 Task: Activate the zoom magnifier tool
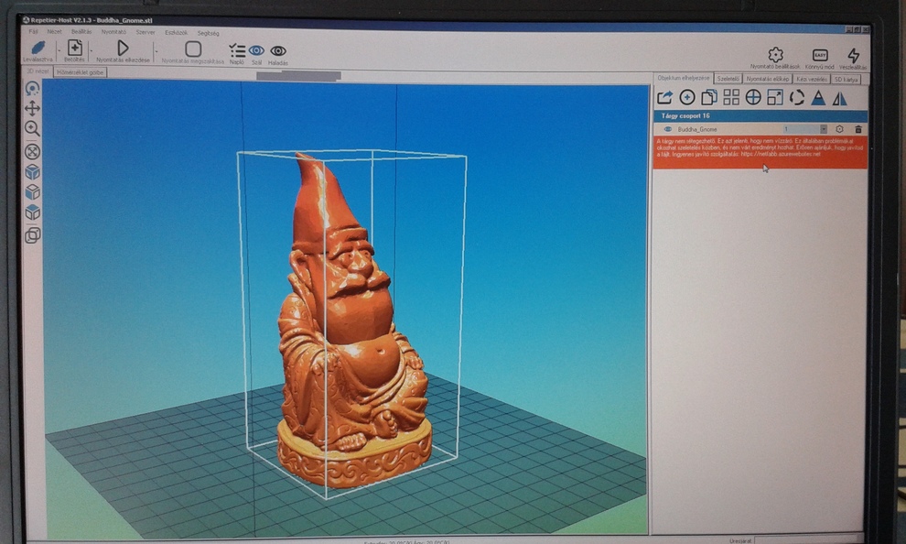tap(32, 129)
